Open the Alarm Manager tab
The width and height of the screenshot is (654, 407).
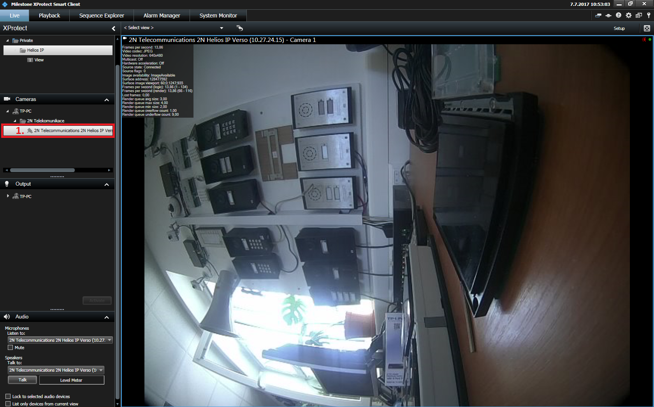click(x=162, y=16)
